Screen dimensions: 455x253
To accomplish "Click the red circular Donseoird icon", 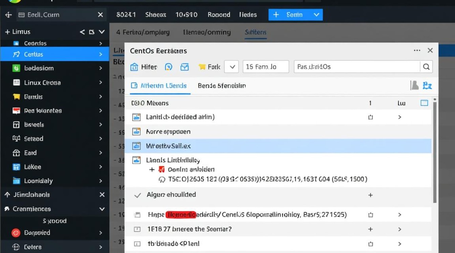I will pyautogui.click(x=16, y=233).
